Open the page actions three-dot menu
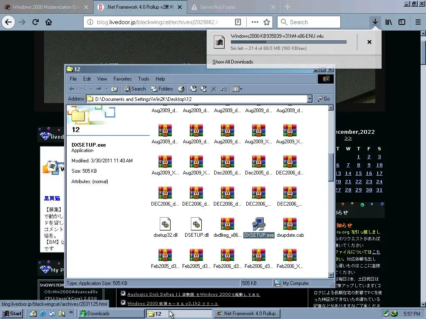426x319 pixels. click(255, 22)
